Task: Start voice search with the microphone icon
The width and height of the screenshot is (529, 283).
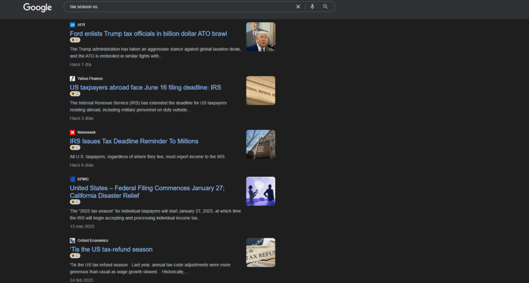Action: pos(313,7)
